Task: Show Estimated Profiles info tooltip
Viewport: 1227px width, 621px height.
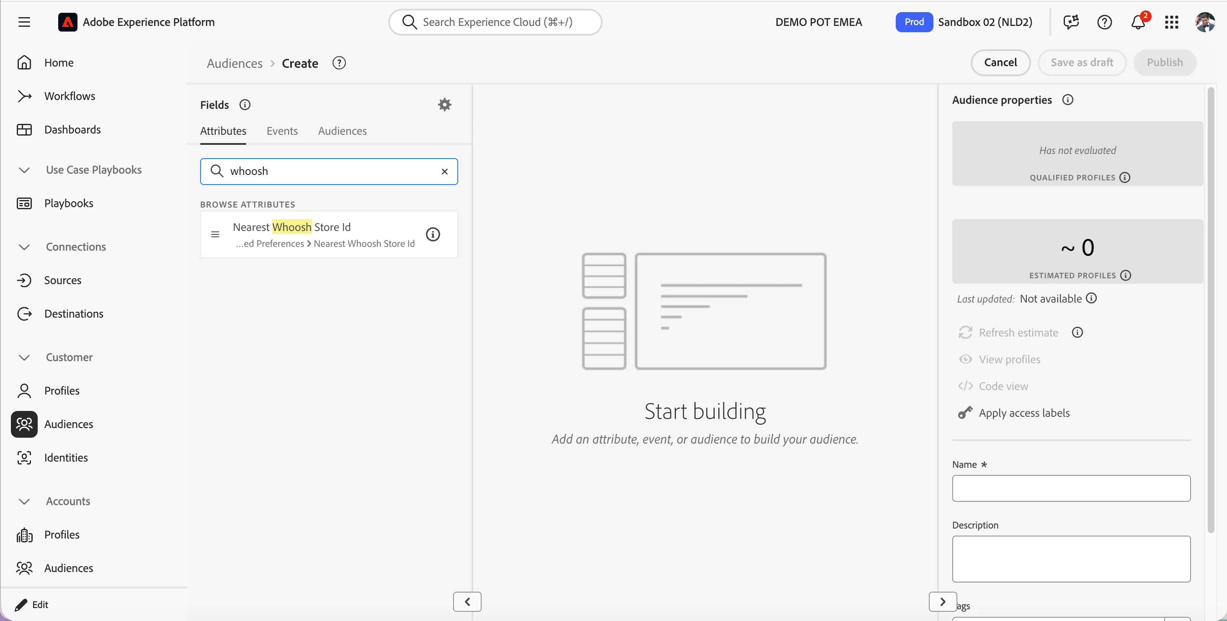Action: tap(1126, 275)
